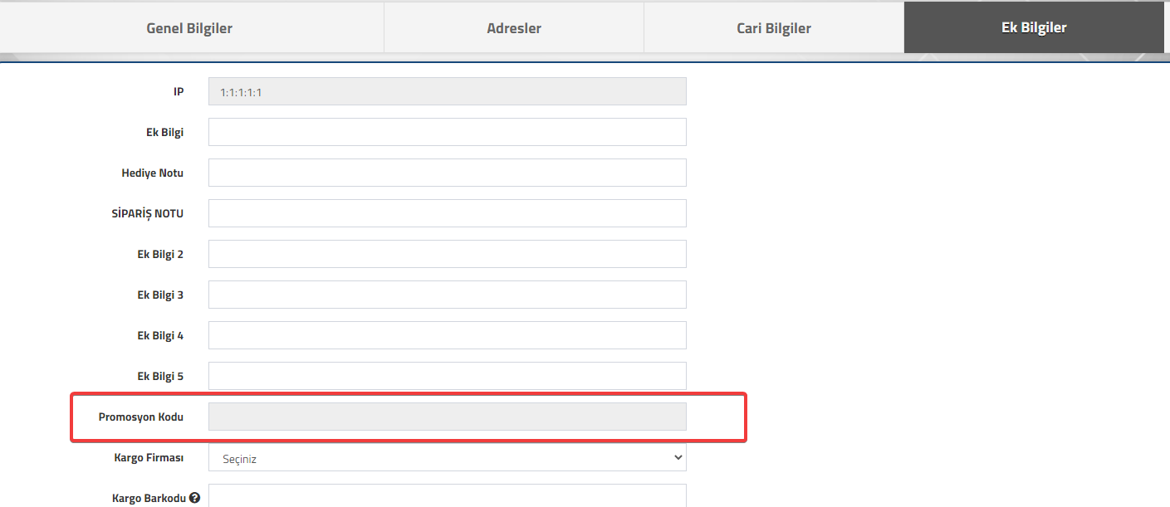
Task: Click the SİPARİŞ NOTU text box
Action: [x=448, y=213]
